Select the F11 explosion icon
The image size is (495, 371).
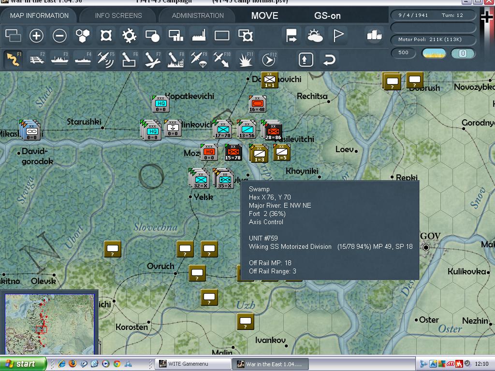point(246,59)
